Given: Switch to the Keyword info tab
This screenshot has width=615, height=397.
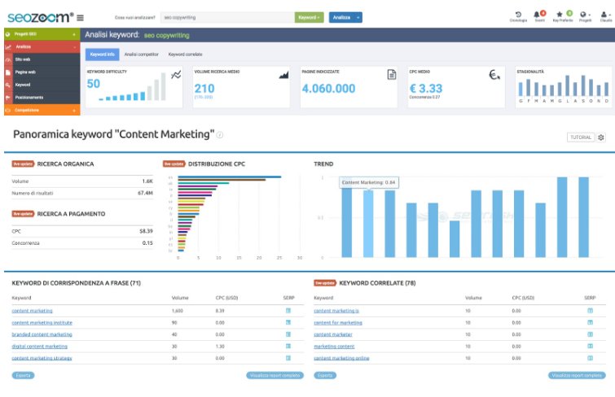Looking at the screenshot, I should 102,55.
